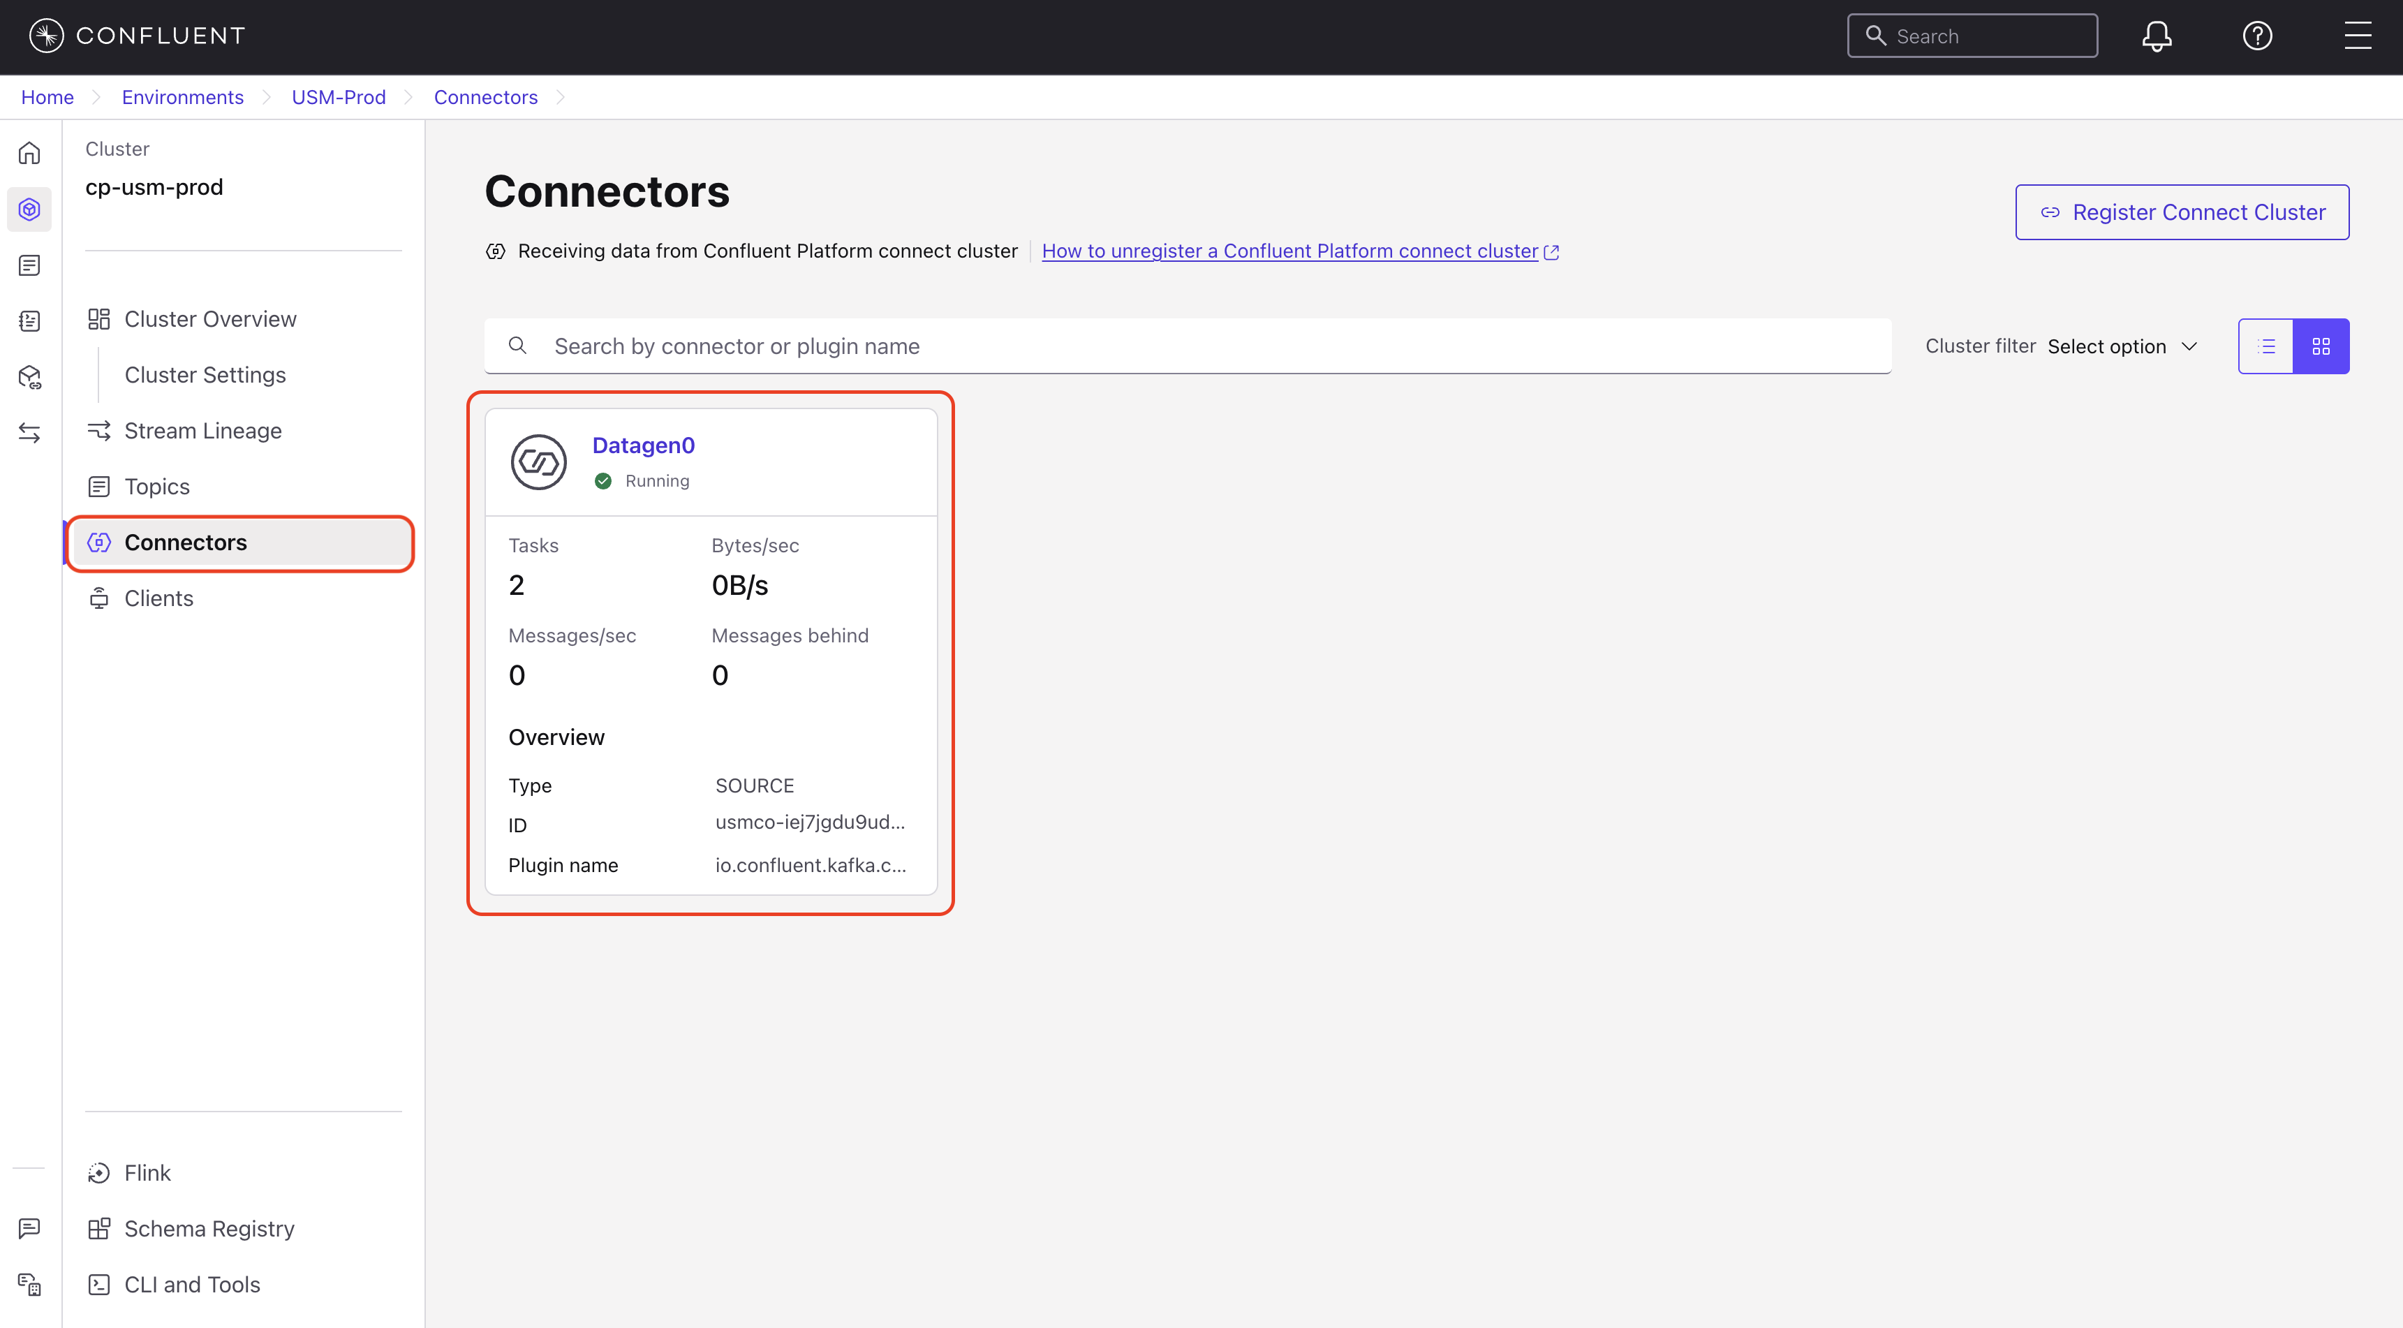This screenshot has width=2403, height=1328.
Task: Open the hamburger menu in top bar
Action: [x=2358, y=36]
